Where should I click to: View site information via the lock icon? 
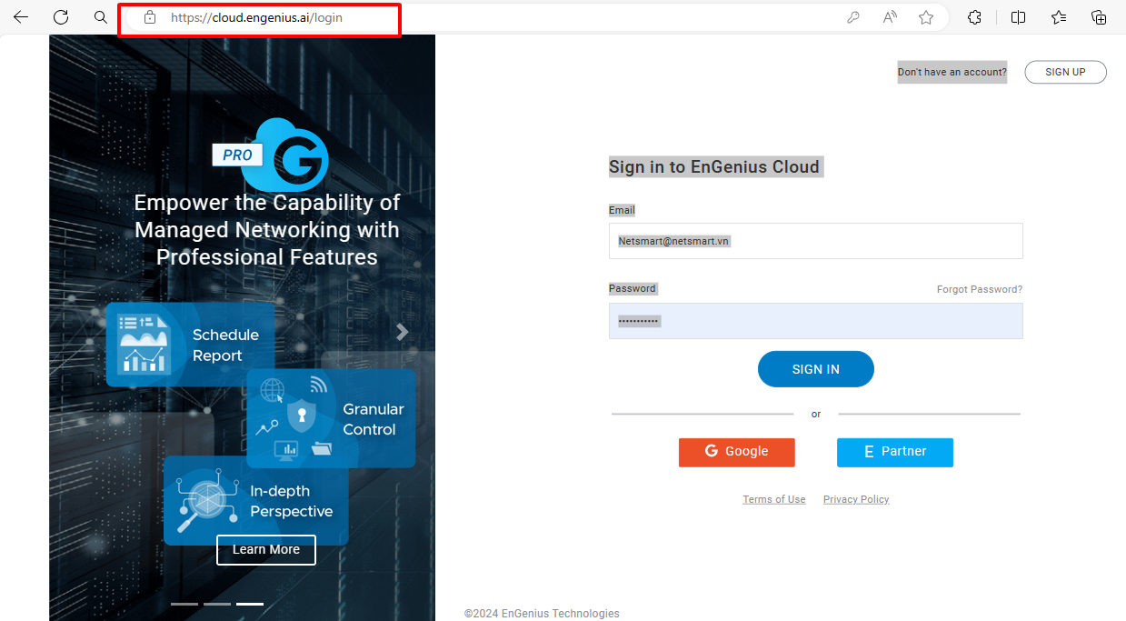[x=150, y=17]
